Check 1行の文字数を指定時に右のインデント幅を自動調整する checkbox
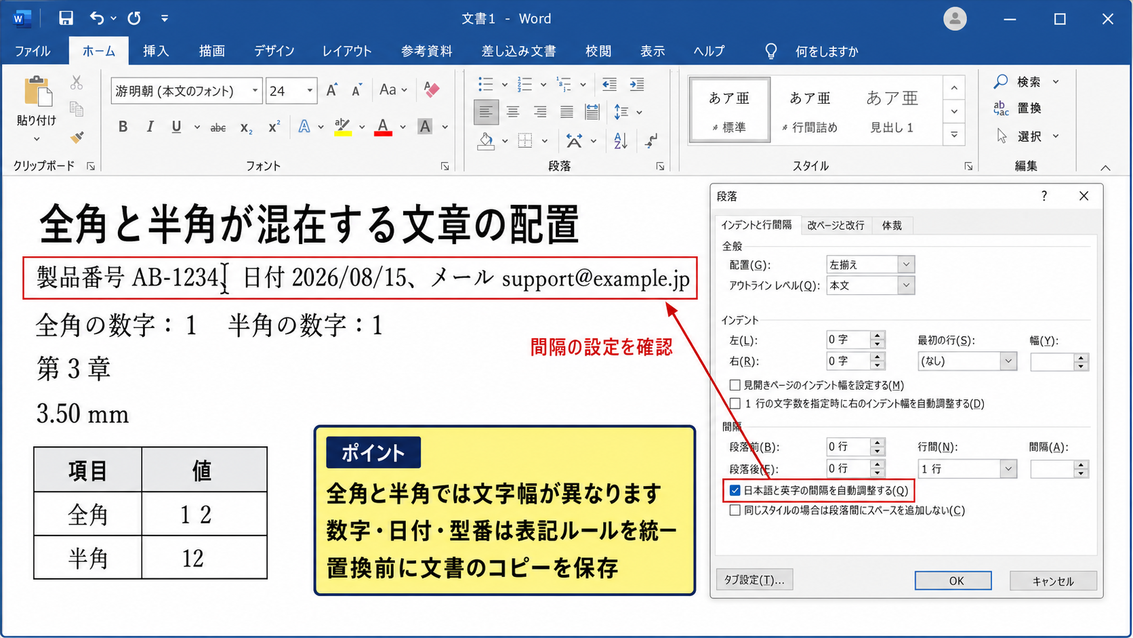This screenshot has height=638, width=1133. coord(735,403)
